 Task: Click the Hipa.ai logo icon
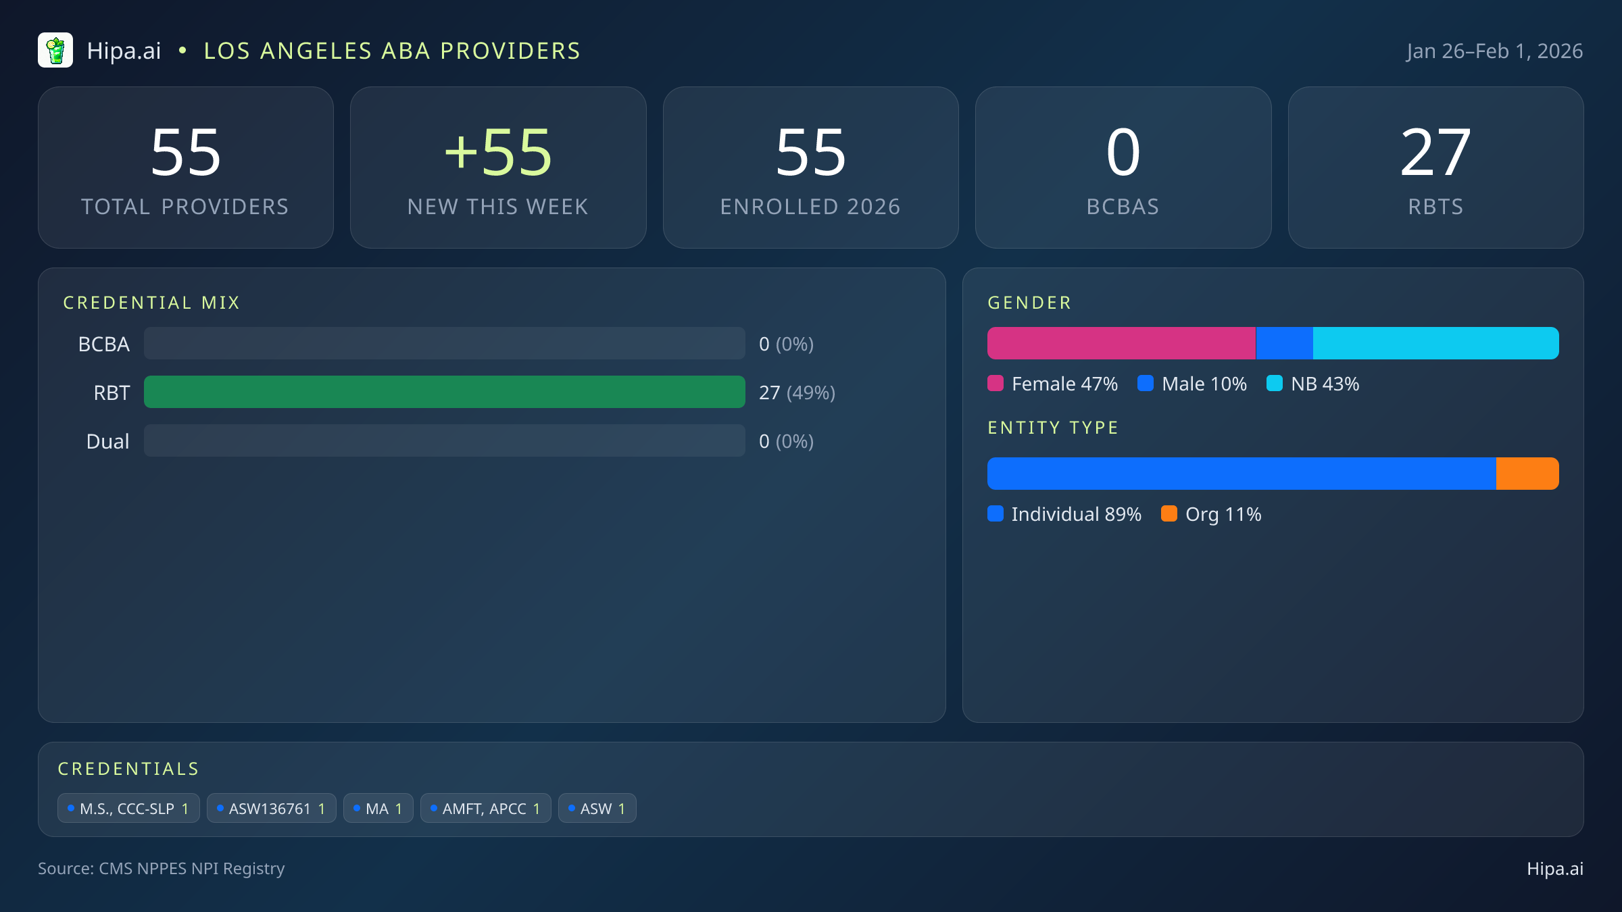tap(56, 50)
